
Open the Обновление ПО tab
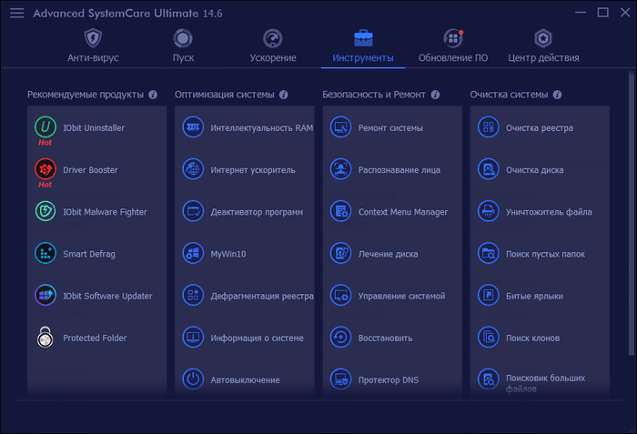pos(453,46)
